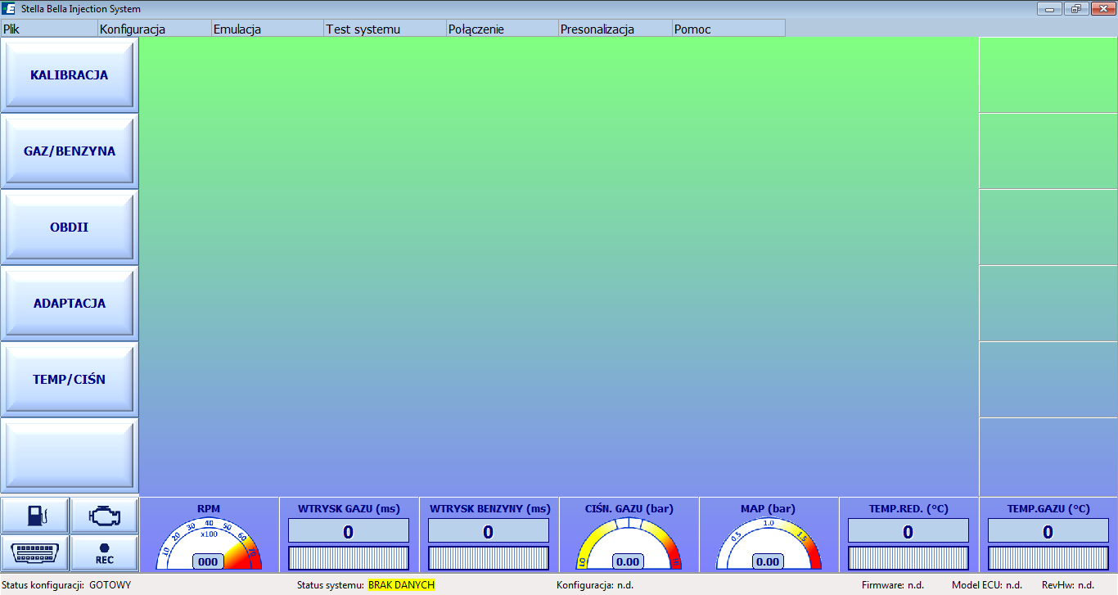Click the blank button below TEMP/CIŚN
Image resolution: width=1118 pixels, height=595 pixels.
click(70, 456)
